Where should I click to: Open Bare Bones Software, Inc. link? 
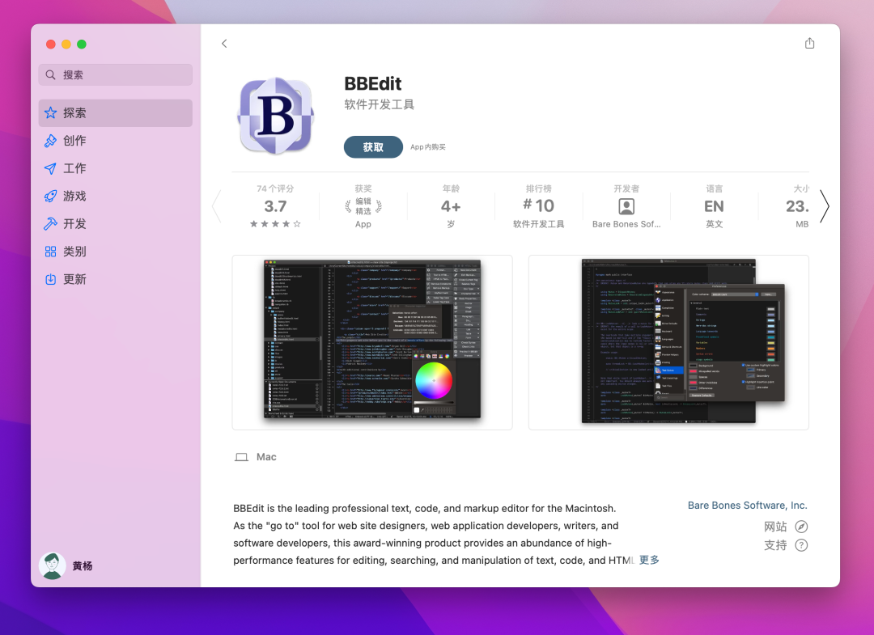(748, 506)
